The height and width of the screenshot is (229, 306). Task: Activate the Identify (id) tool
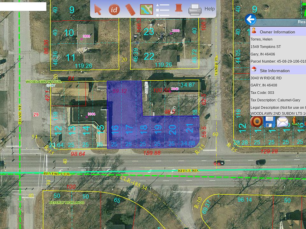point(114,10)
